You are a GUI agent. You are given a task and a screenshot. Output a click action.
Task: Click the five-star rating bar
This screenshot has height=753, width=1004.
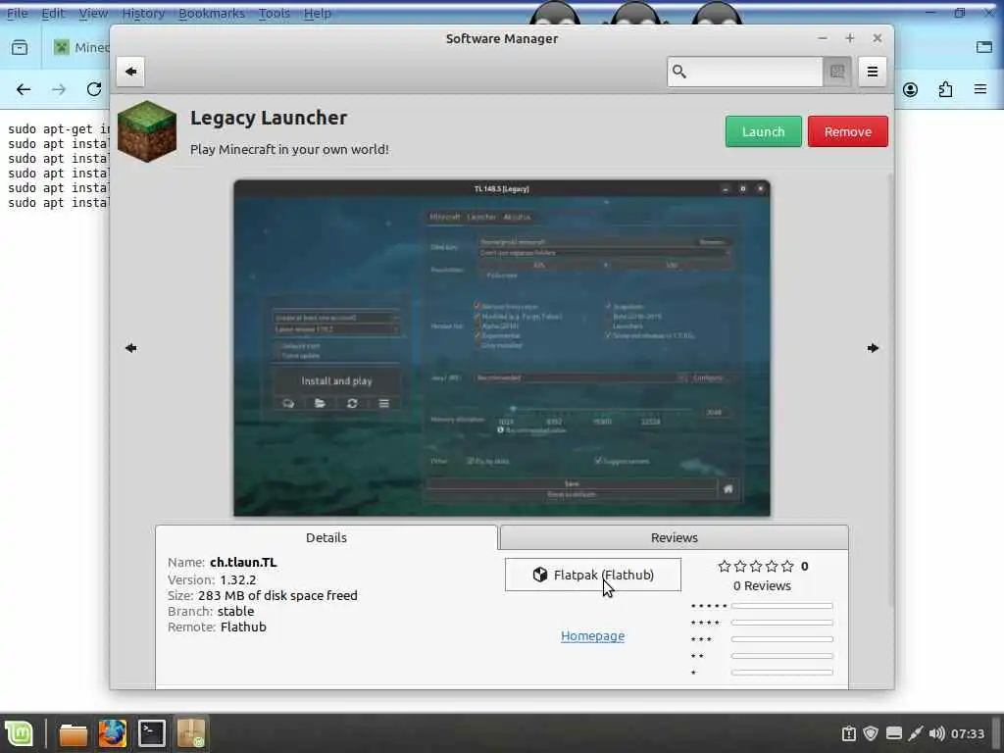click(781, 606)
